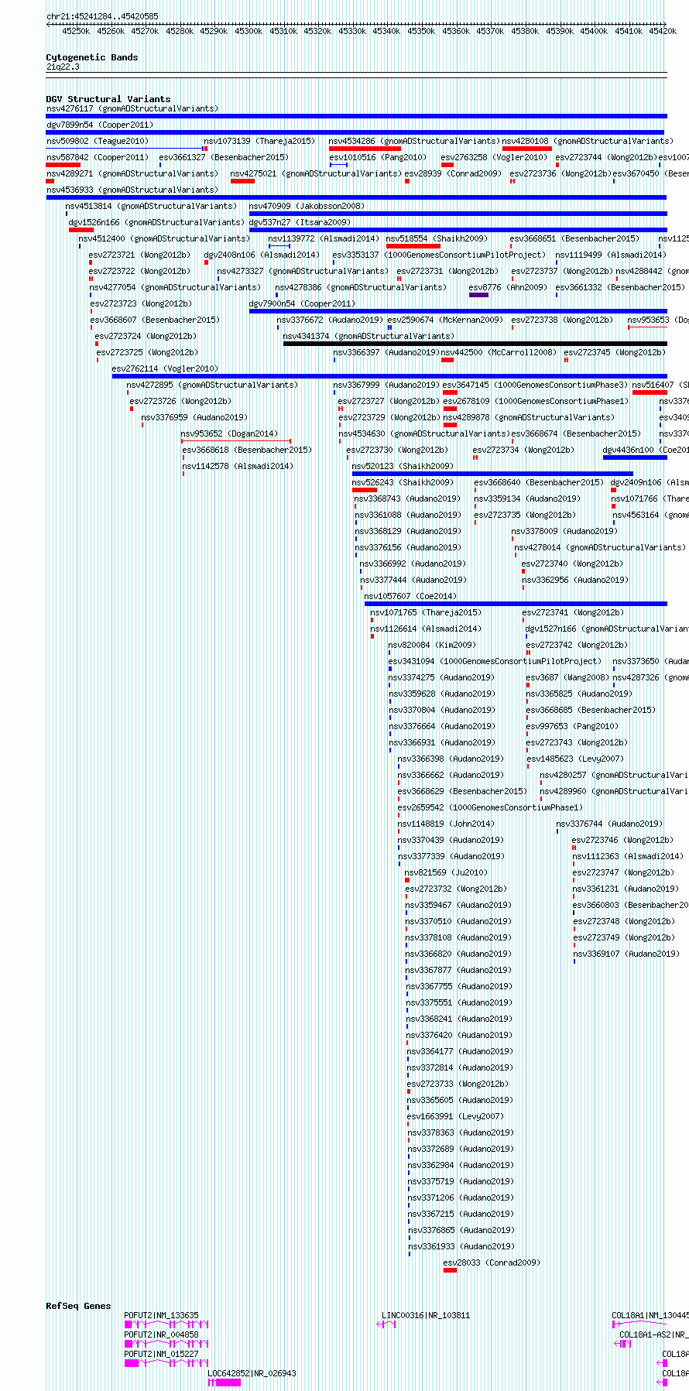This screenshot has width=689, height=1391.
Task: Select esv2763258 (Vogler2010) variant
Action: [x=495, y=157]
